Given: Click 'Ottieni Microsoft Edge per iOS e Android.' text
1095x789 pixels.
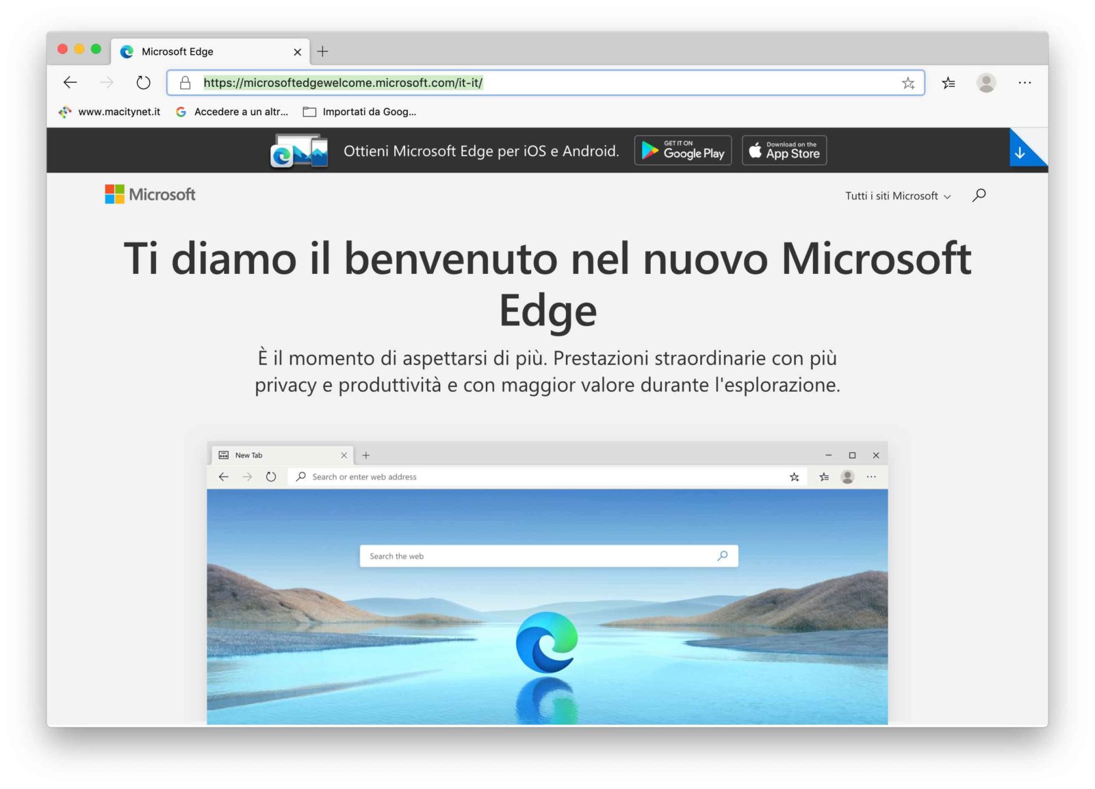Looking at the screenshot, I should click(x=481, y=151).
